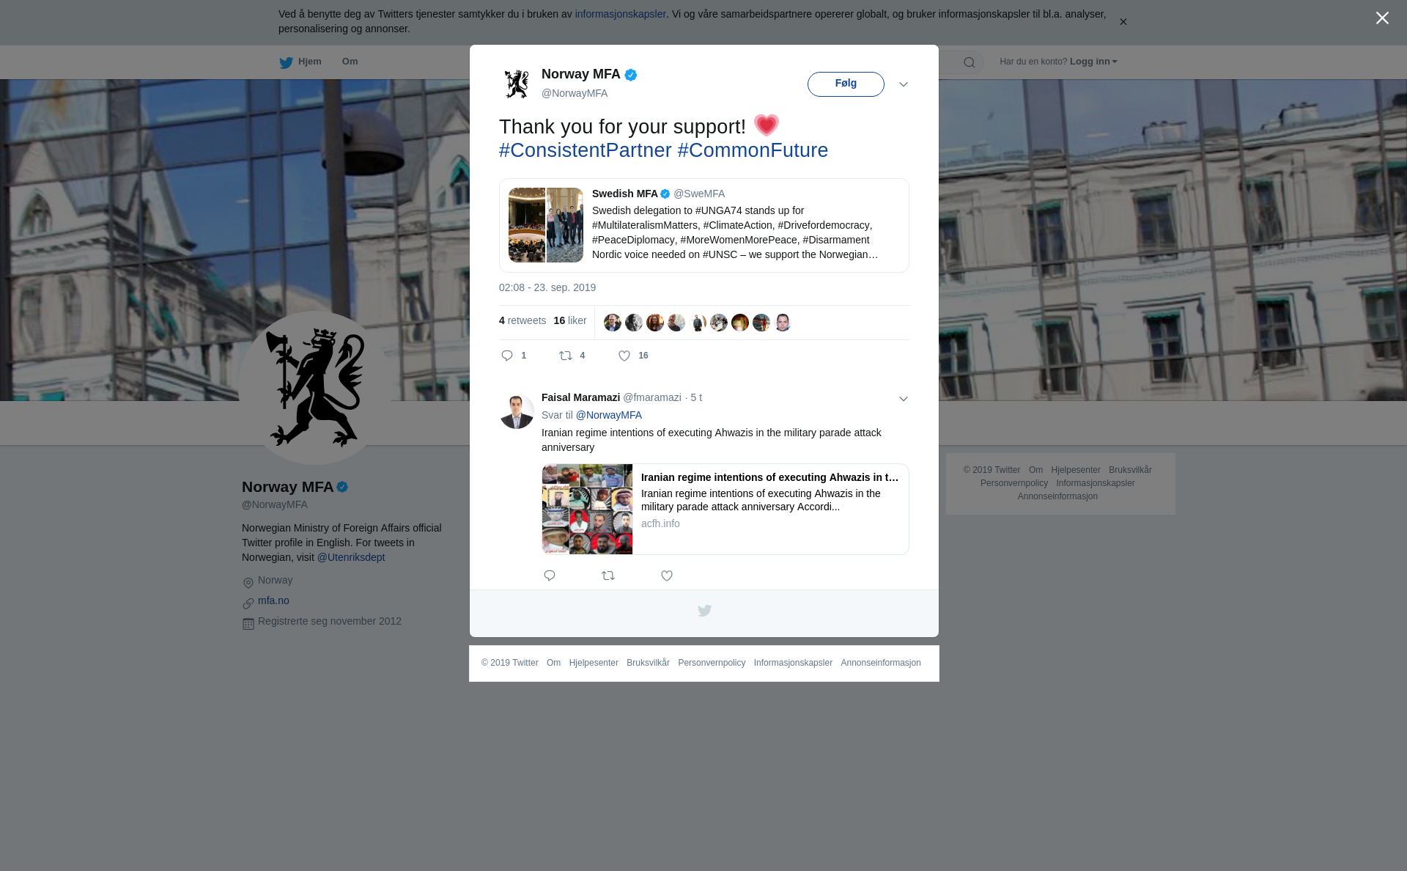Open the Om menu item in top navigation

click(x=350, y=62)
